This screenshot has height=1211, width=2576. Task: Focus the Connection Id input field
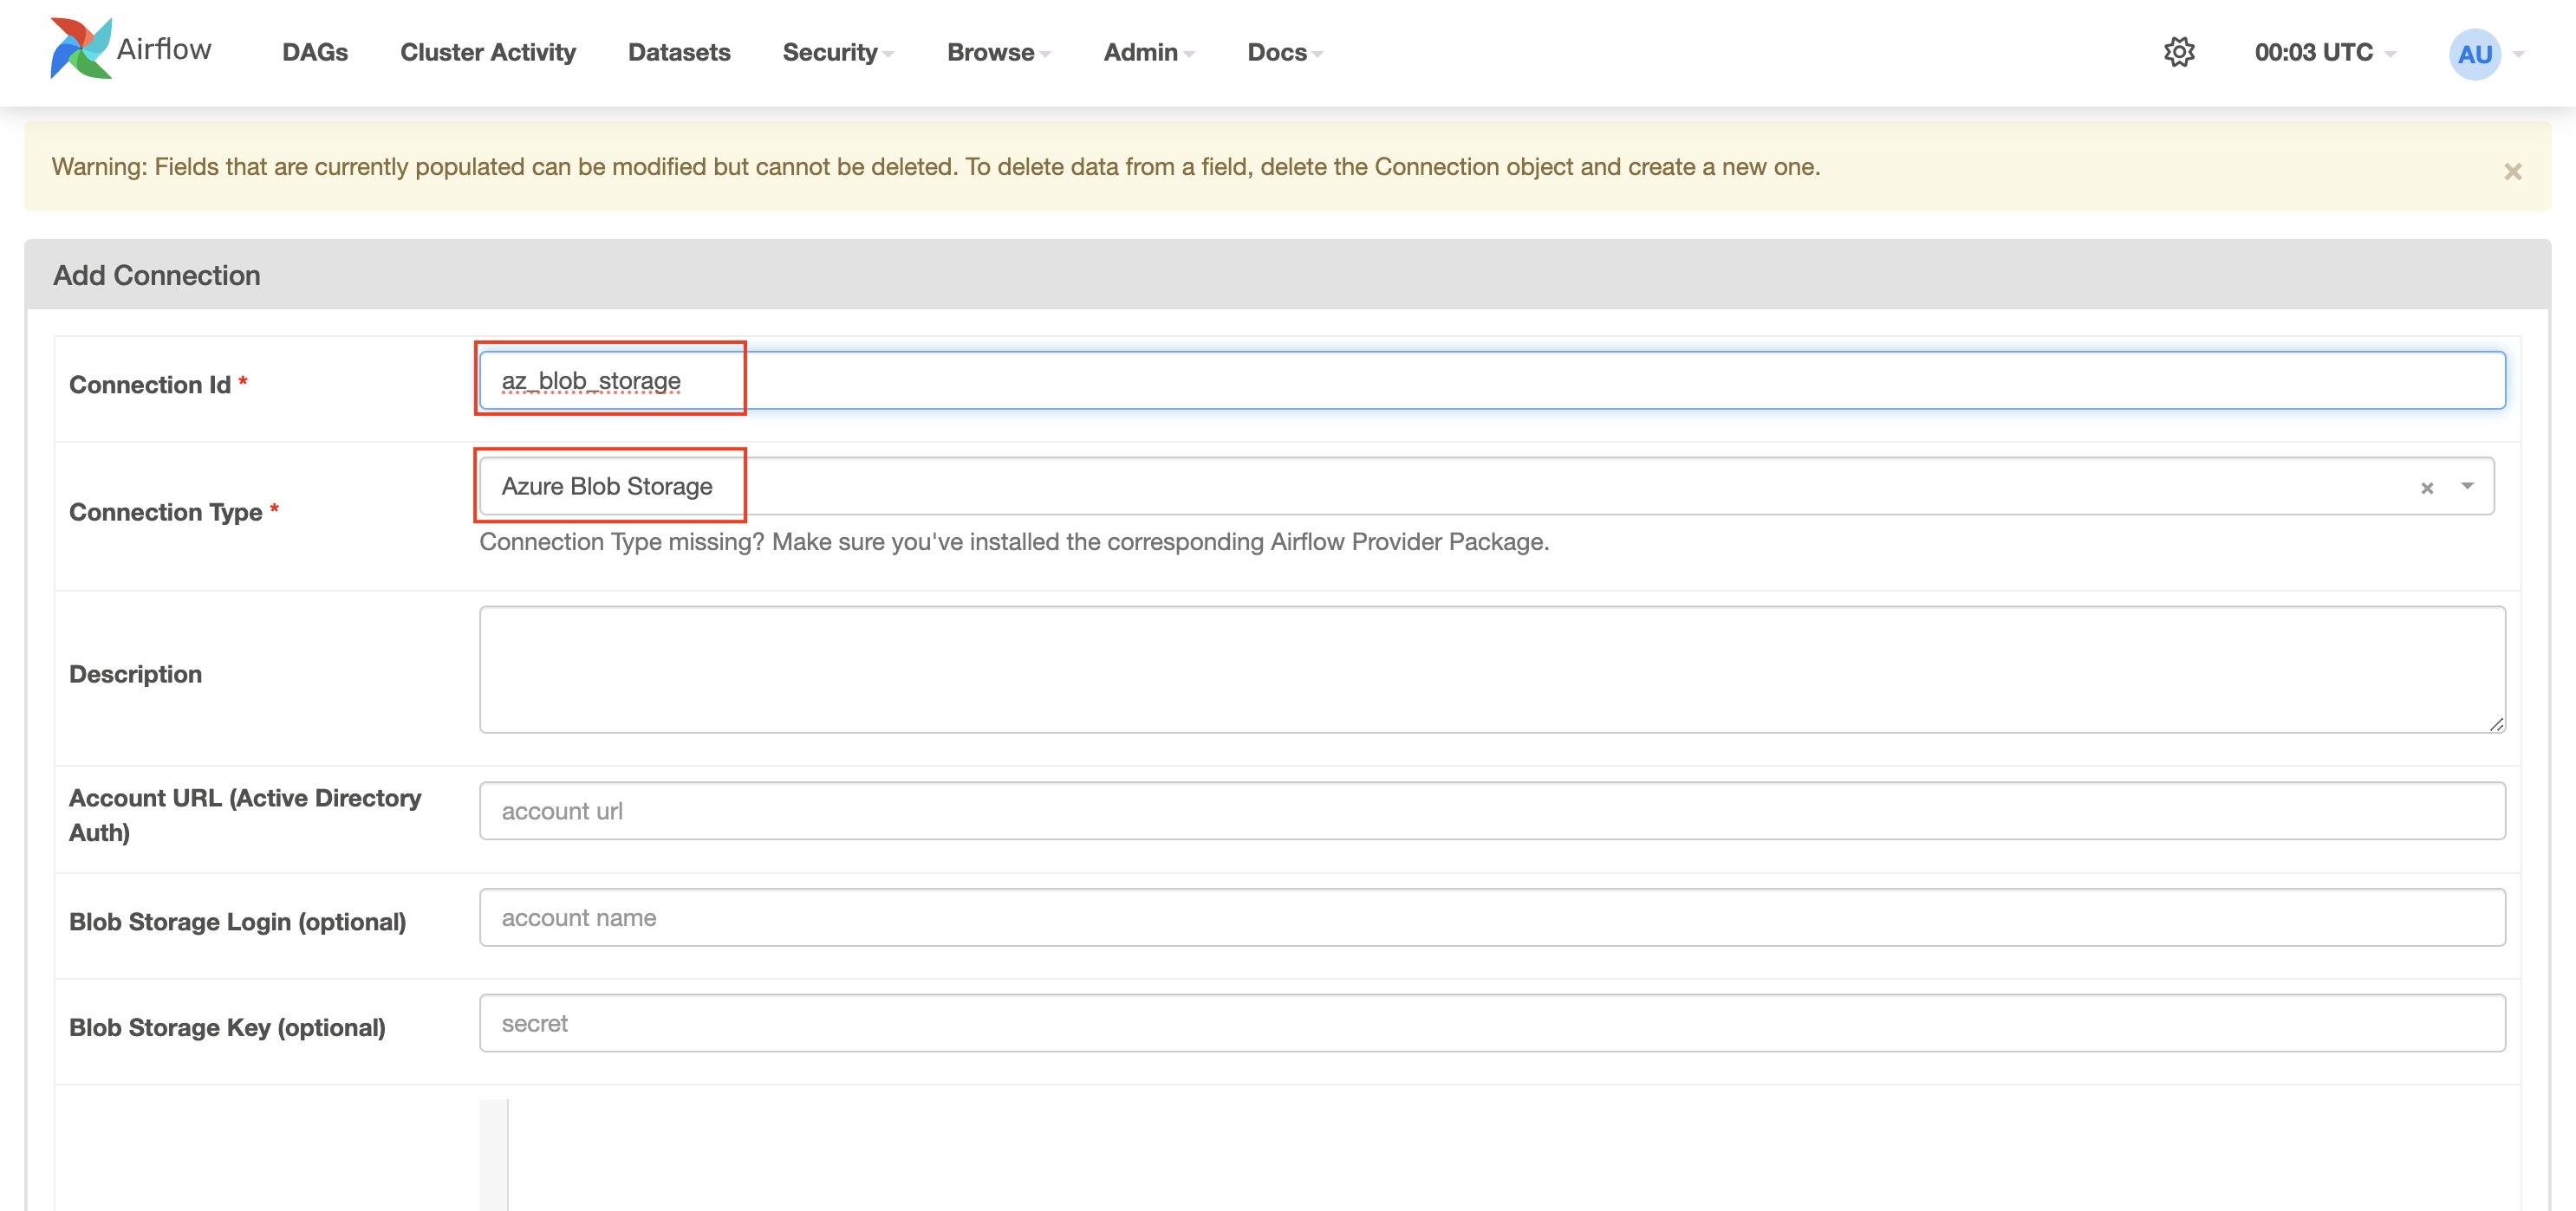click(1492, 380)
